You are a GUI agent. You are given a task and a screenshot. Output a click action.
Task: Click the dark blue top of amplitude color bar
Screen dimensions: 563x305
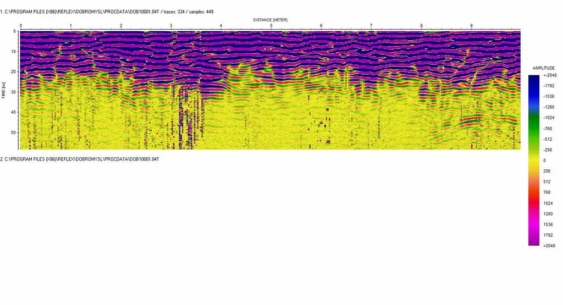[534, 80]
